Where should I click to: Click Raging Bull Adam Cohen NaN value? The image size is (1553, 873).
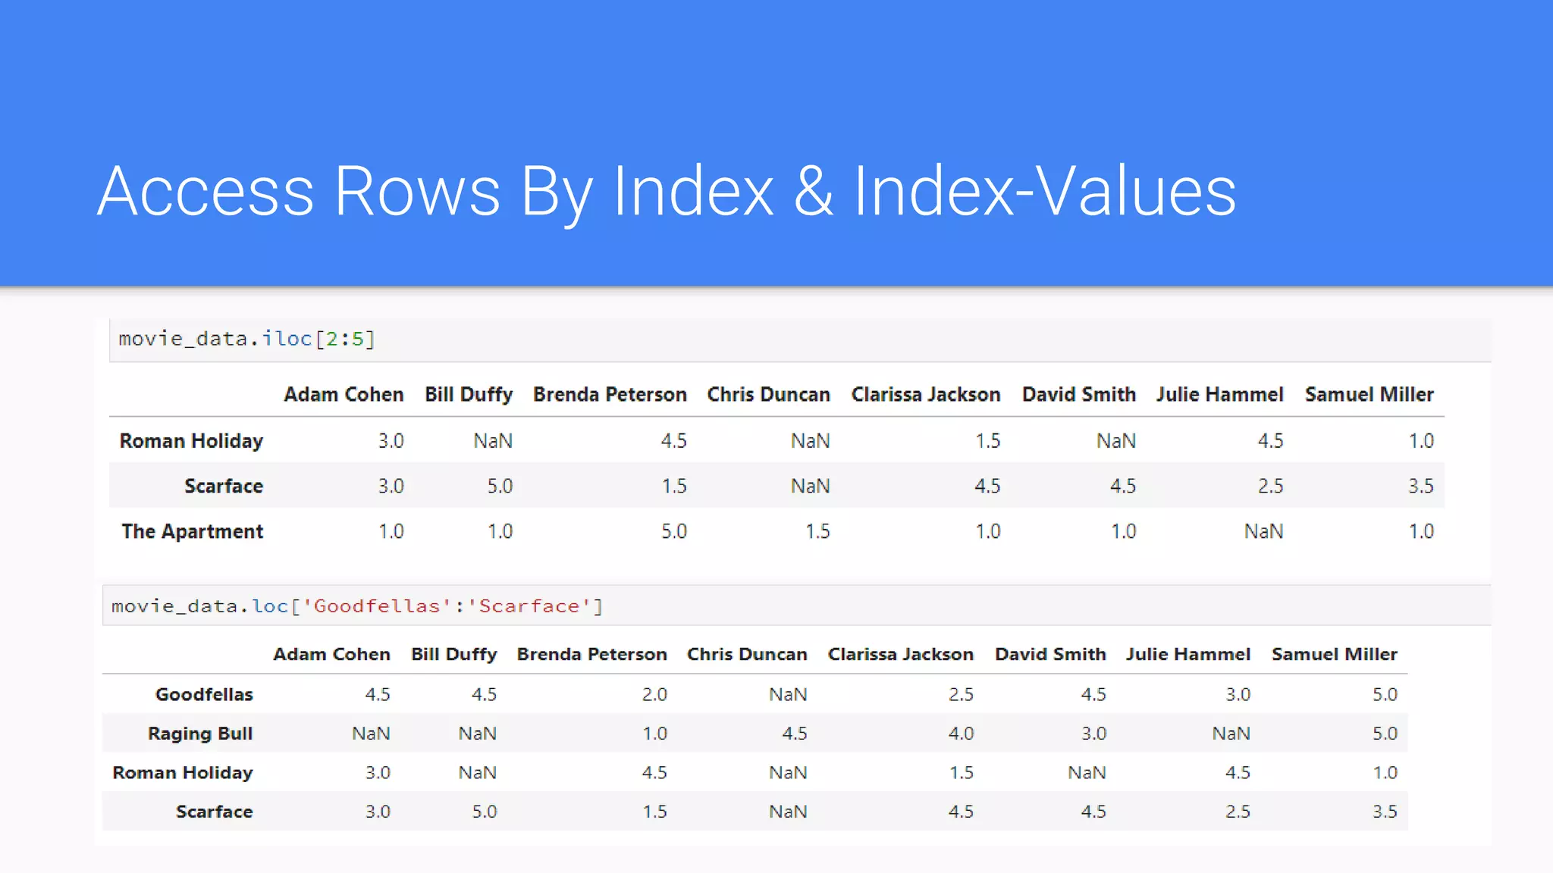[372, 734]
